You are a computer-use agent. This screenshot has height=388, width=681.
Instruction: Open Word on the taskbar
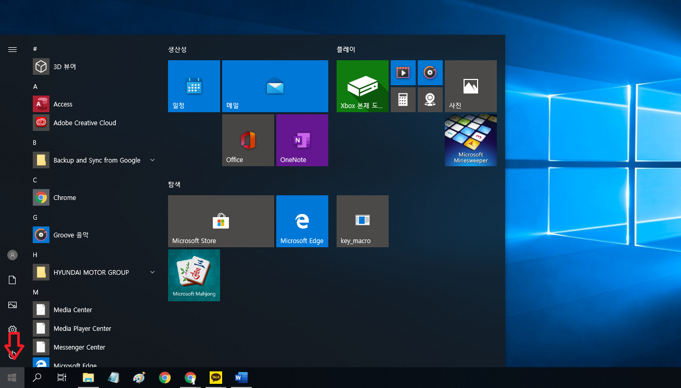click(x=241, y=378)
